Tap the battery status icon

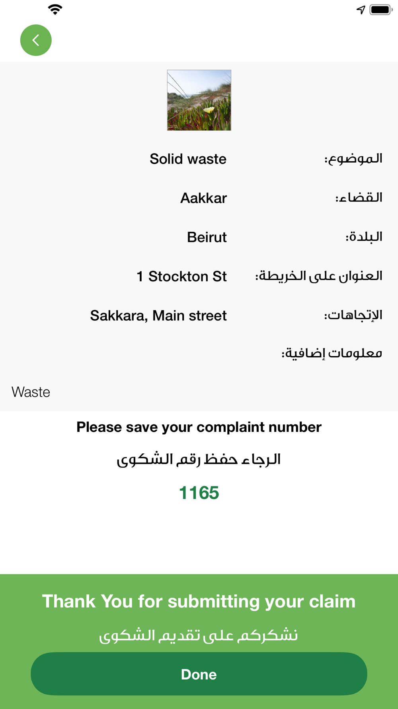381,10
